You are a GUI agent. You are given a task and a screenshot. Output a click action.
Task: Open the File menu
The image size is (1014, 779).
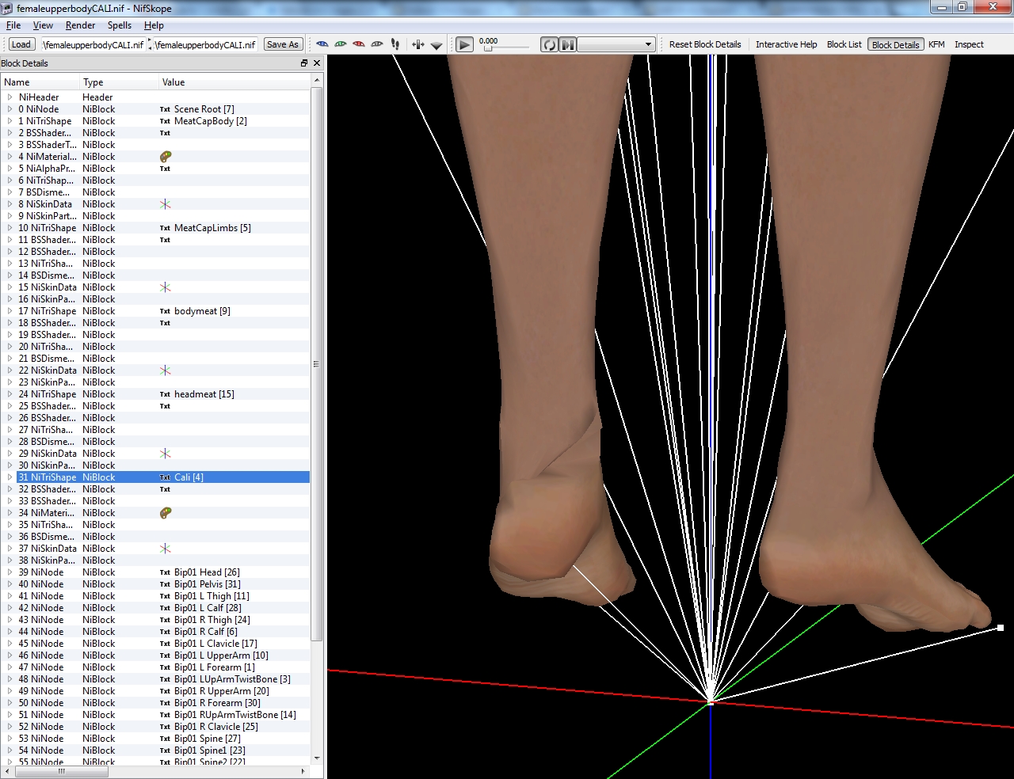tap(13, 25)
